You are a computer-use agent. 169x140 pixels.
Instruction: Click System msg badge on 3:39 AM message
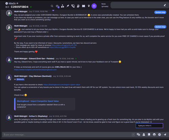click(160, 27)
